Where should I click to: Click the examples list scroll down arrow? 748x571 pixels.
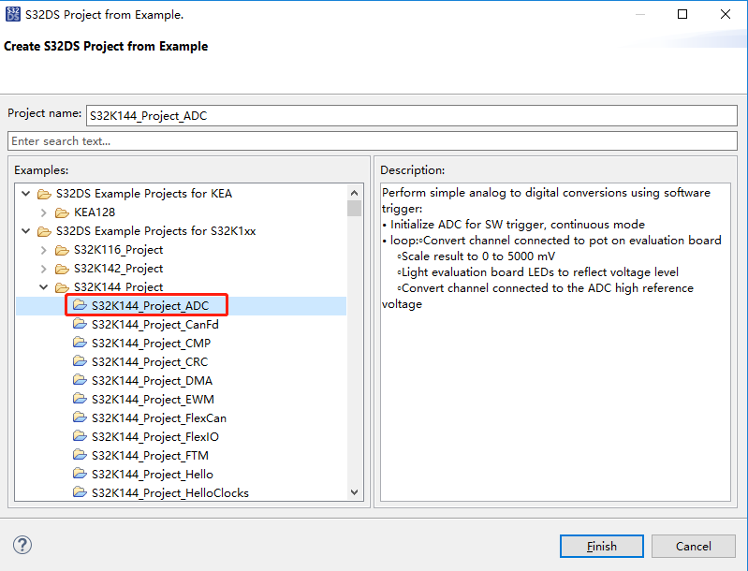tap(355, 492)
